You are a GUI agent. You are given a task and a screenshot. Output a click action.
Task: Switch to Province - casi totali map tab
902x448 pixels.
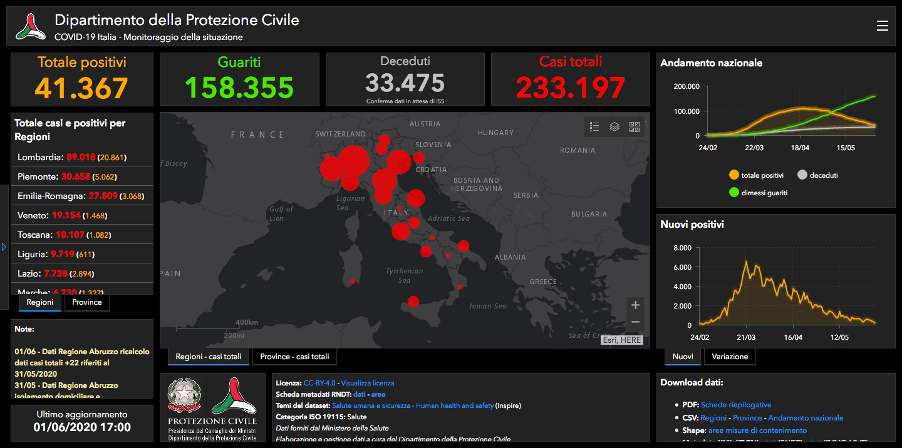(294, 357)
